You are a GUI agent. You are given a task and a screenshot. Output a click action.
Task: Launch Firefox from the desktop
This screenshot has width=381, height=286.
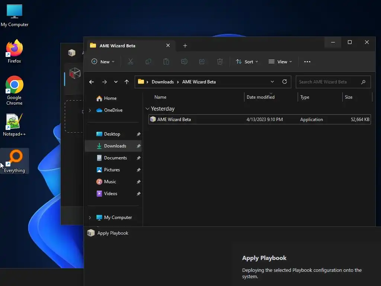[x=15, y=51]
